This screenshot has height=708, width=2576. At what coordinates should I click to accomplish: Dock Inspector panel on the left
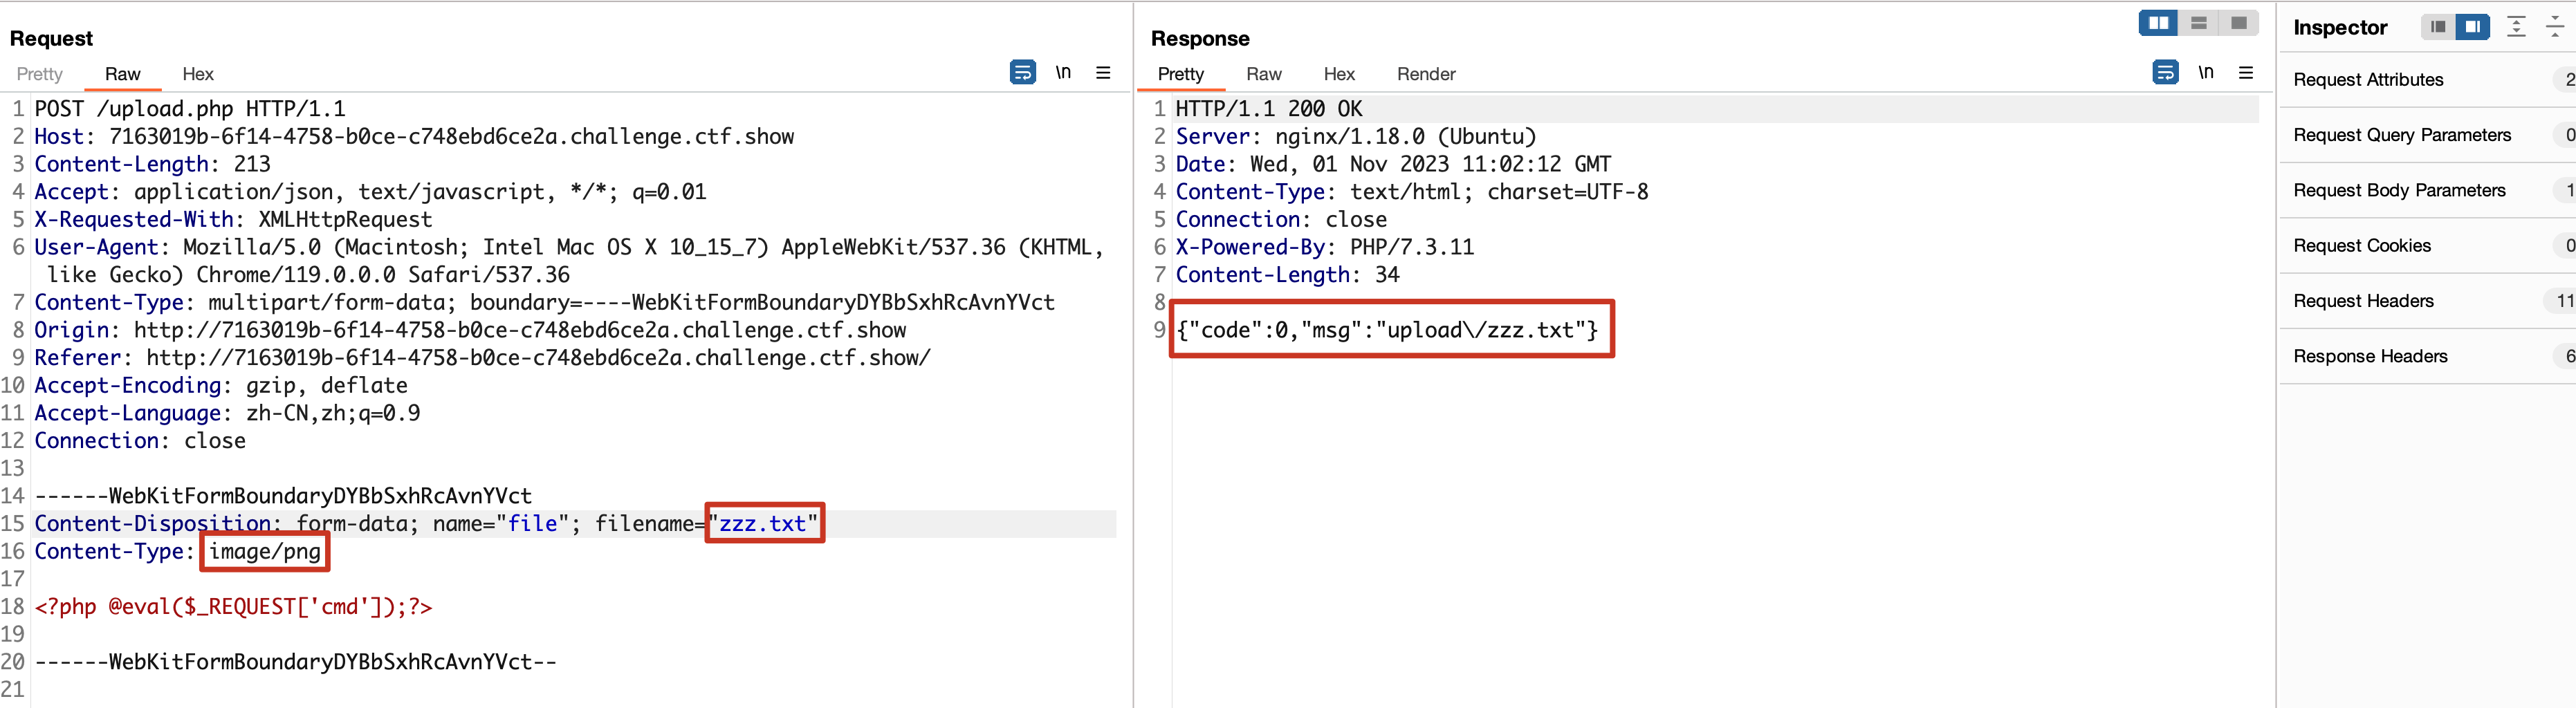tap(2438, 26)
